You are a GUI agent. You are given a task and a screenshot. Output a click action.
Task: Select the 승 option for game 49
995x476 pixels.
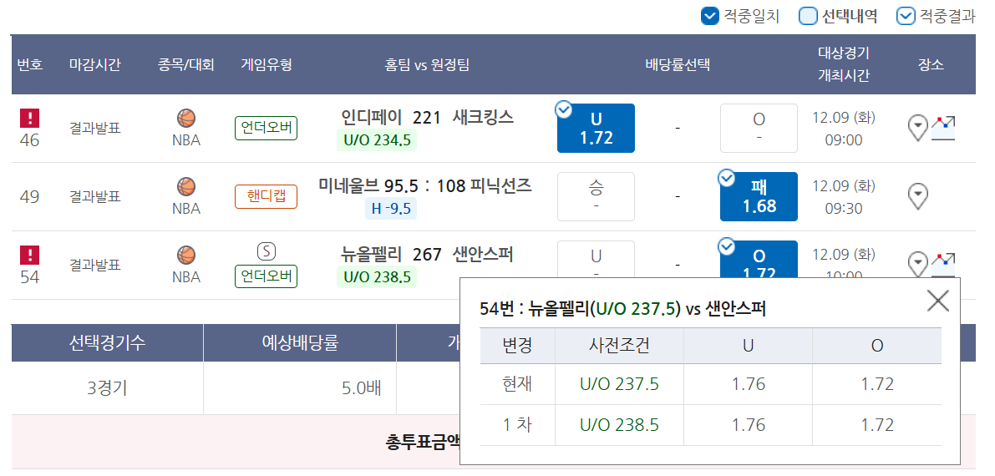click(596, 196)
